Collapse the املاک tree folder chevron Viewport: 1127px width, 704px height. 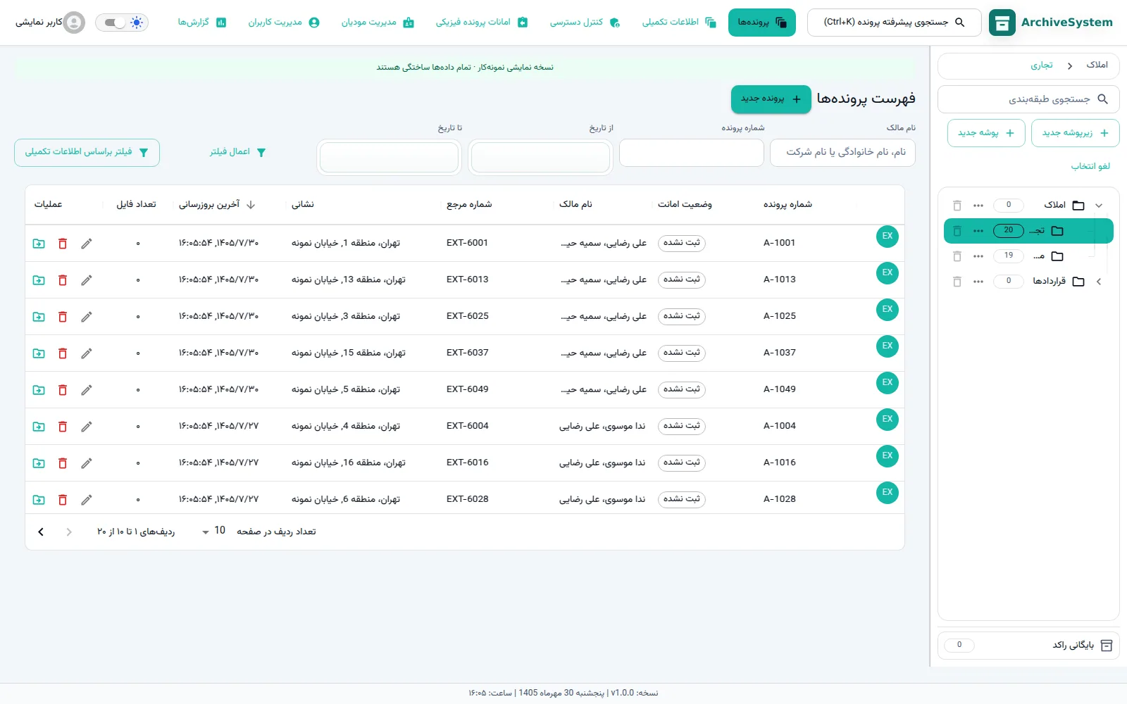(x=1099, y=206)
